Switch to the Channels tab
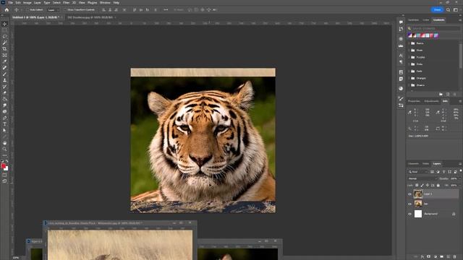 pyautogui.click(x=413, y=164)
